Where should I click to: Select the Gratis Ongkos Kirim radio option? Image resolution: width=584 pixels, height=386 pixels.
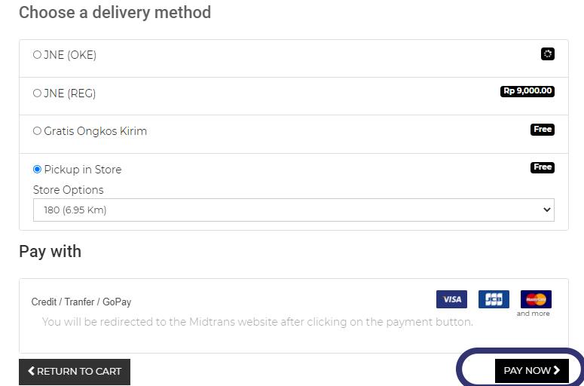coord(37,131)
